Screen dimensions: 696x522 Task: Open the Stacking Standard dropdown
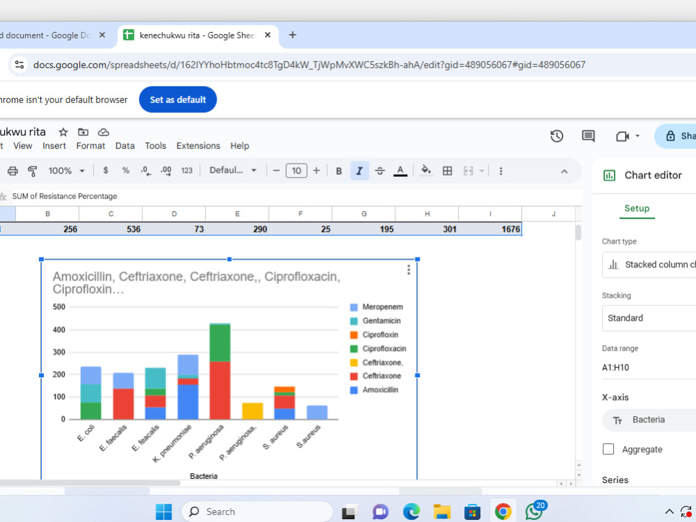tap(649, 318)
